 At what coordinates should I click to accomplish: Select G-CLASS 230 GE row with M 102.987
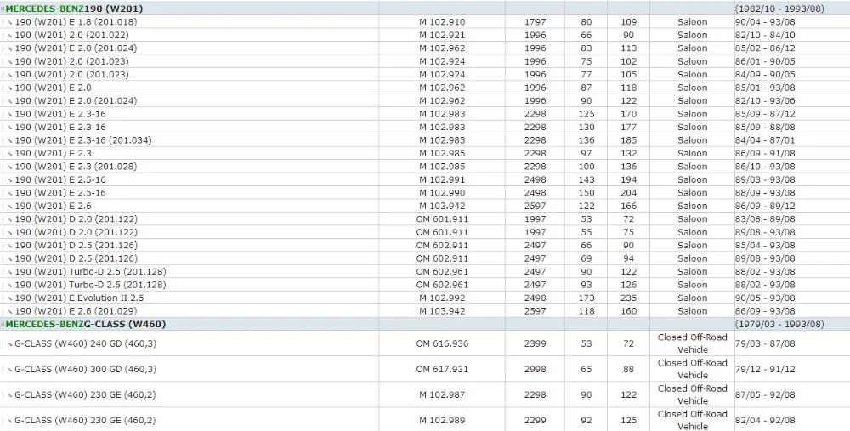pos(425,394)
